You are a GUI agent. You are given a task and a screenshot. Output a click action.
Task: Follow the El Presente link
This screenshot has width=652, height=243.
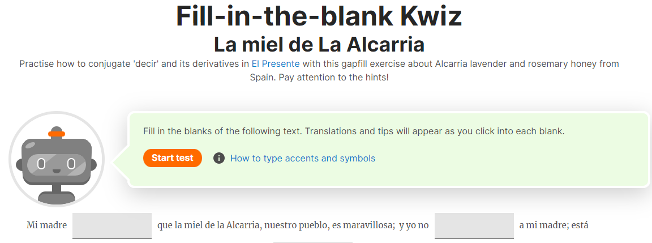(275, 64)
